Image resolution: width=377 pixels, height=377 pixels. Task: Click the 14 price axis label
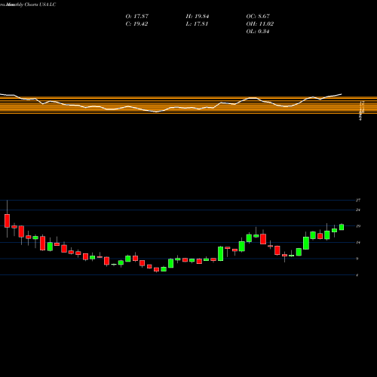(358, 243)
